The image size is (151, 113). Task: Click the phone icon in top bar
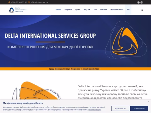[9, 2]
